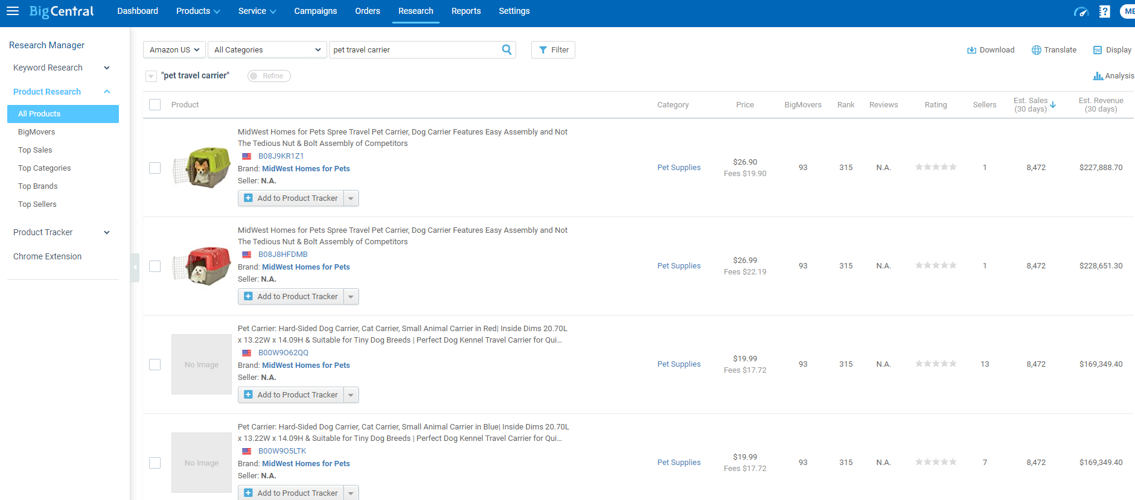
Task: Open Pet Supplies category link for B08J8HFDMB
Action: tap(679, 266)
